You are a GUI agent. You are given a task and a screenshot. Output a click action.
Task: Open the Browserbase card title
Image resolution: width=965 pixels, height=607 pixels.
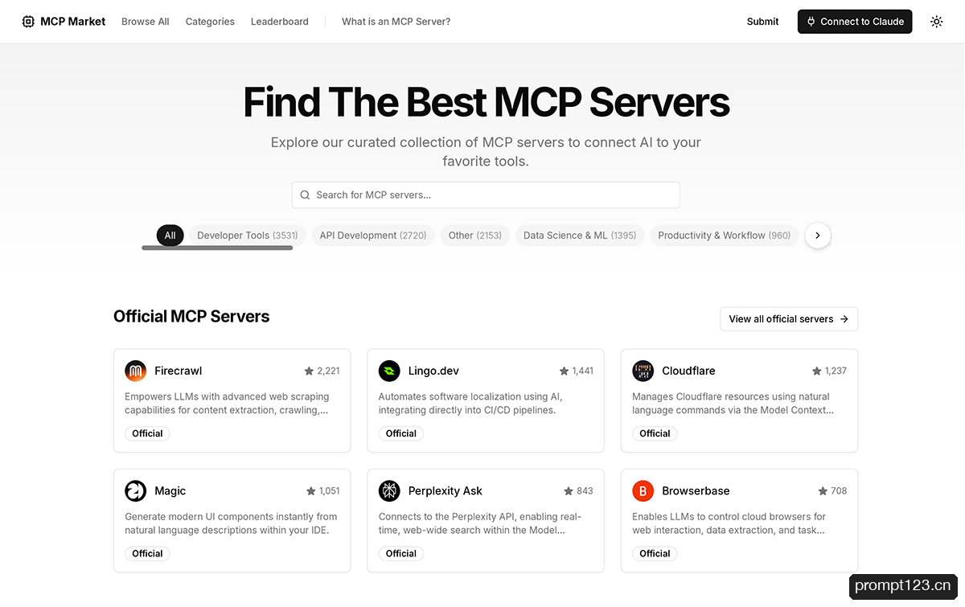696,490
